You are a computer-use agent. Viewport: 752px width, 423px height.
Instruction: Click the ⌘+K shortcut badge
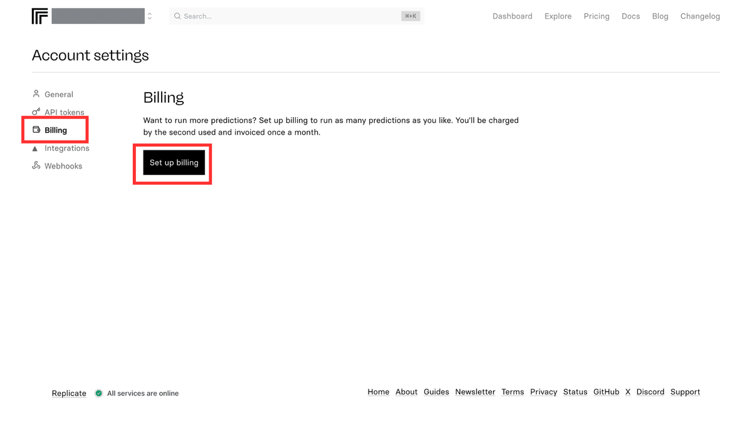point(410,16)
